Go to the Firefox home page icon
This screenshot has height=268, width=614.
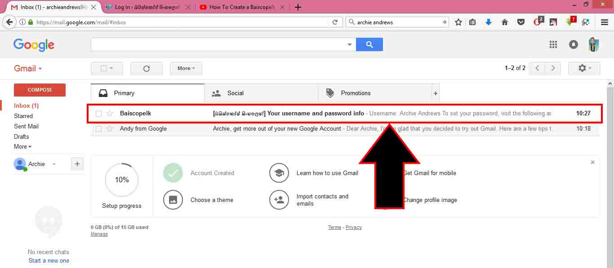pos(505,22)
